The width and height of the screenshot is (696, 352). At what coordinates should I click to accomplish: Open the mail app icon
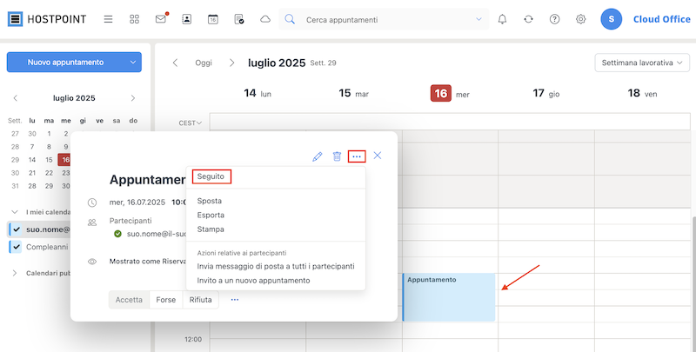click(x=160, y=19)
